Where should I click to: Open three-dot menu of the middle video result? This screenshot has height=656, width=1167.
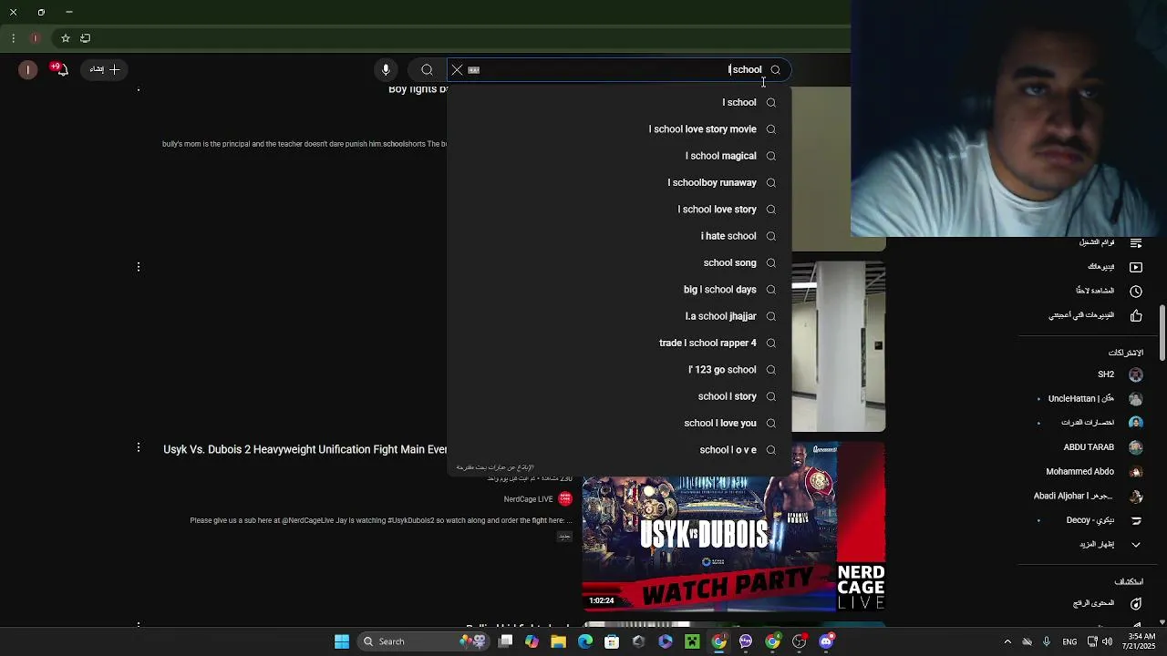pyautogui.click(x=139, y=267)
